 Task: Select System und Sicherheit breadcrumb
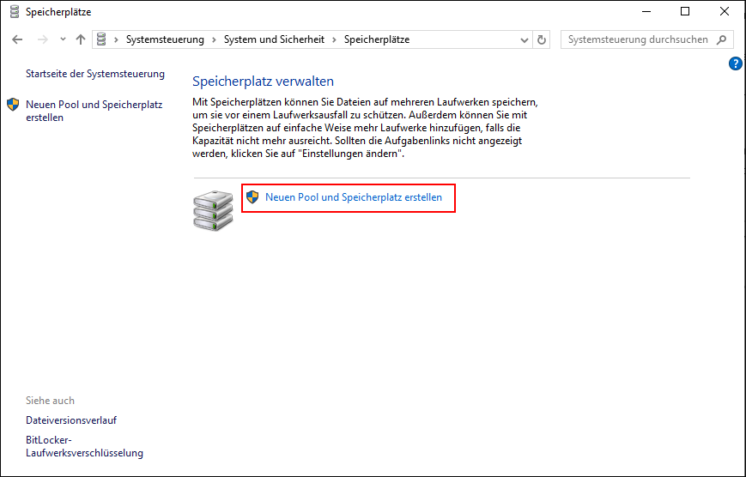click(x=274, y=39)
